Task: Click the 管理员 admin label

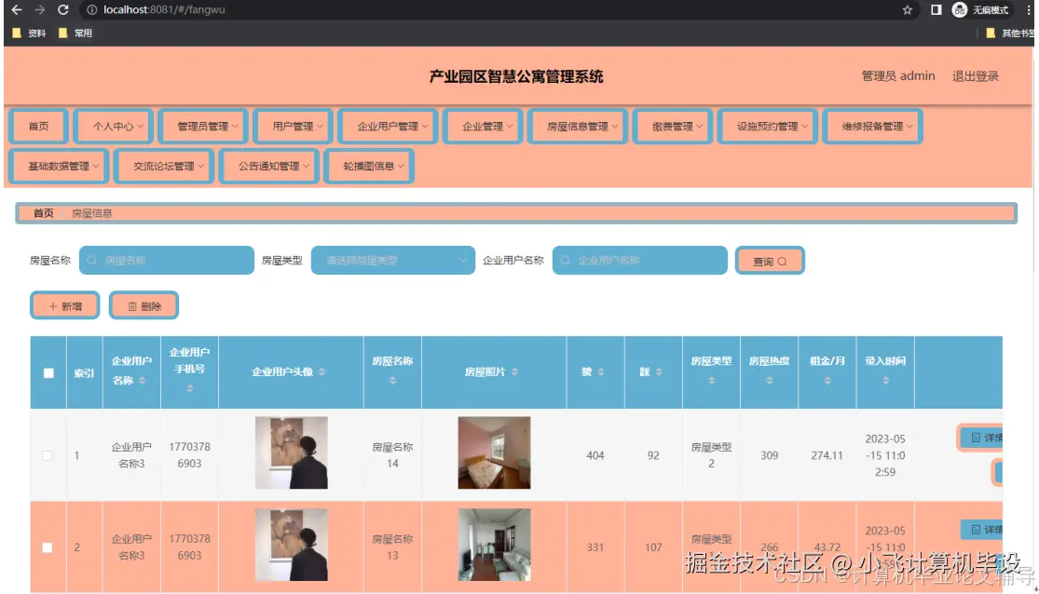Action: pyautogui.click(x=898, y=76)
